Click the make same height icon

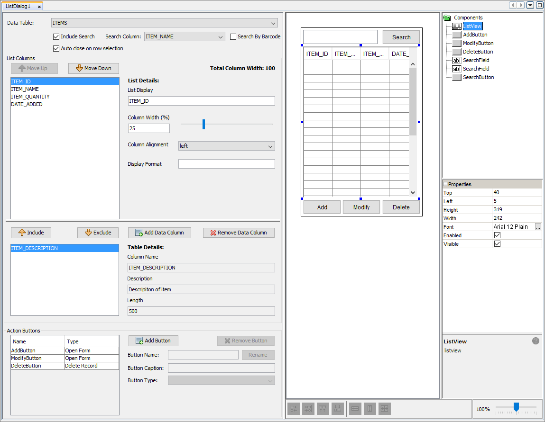[x=370, y=408]
